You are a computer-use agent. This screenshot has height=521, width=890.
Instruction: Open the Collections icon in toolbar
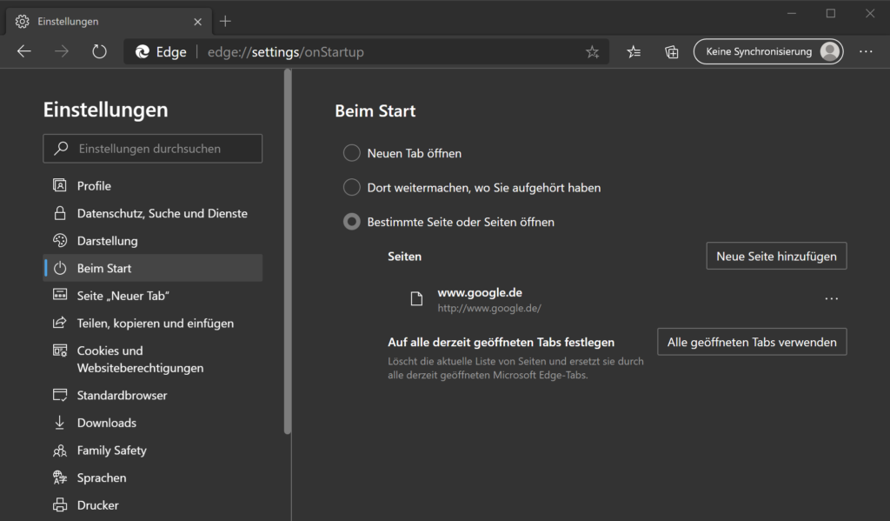[x=672, y=52]
